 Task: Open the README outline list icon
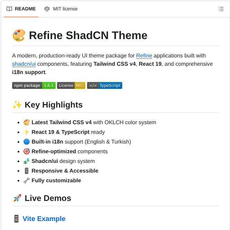pyautogui.click(x=221, y=9)
